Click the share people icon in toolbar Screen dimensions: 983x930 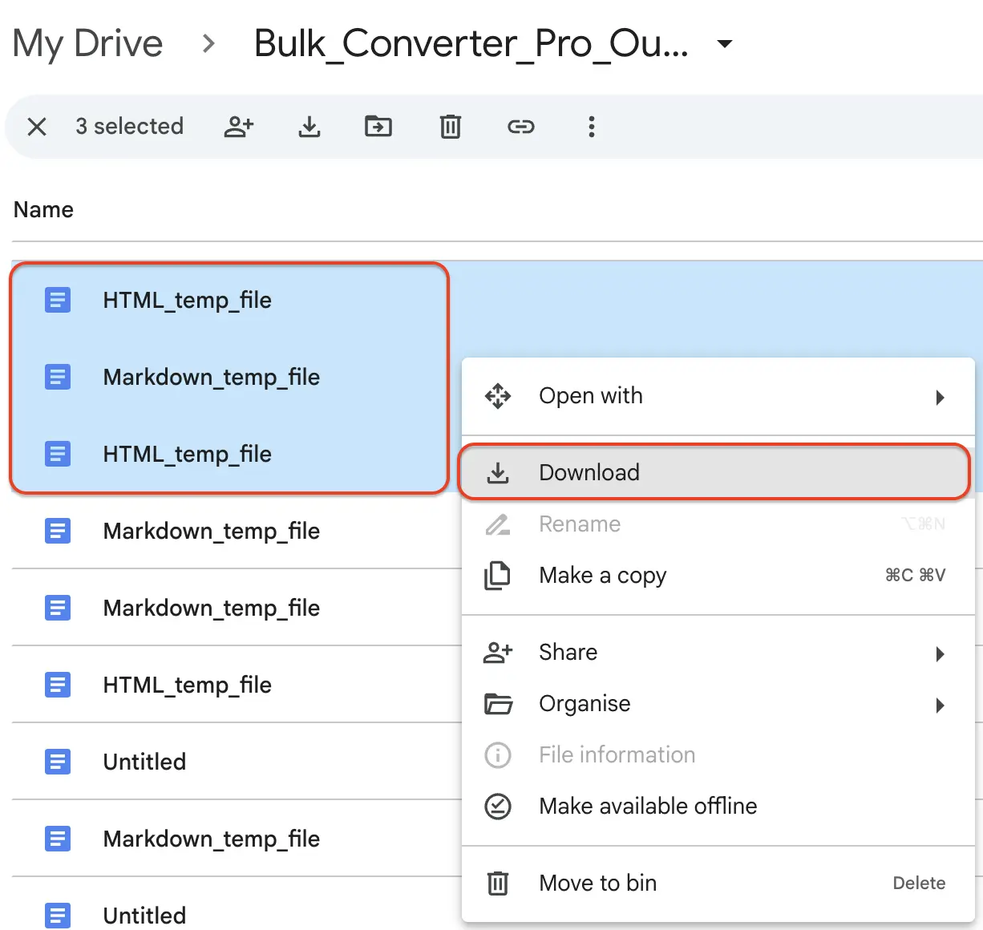[x=239, y=127]
